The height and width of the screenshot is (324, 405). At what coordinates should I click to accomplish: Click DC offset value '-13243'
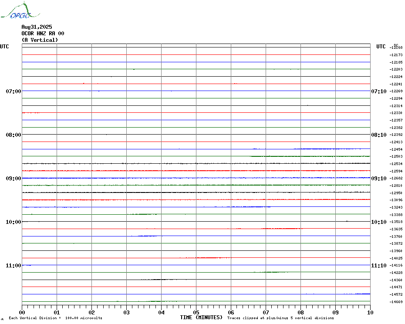tap(396, 207)
